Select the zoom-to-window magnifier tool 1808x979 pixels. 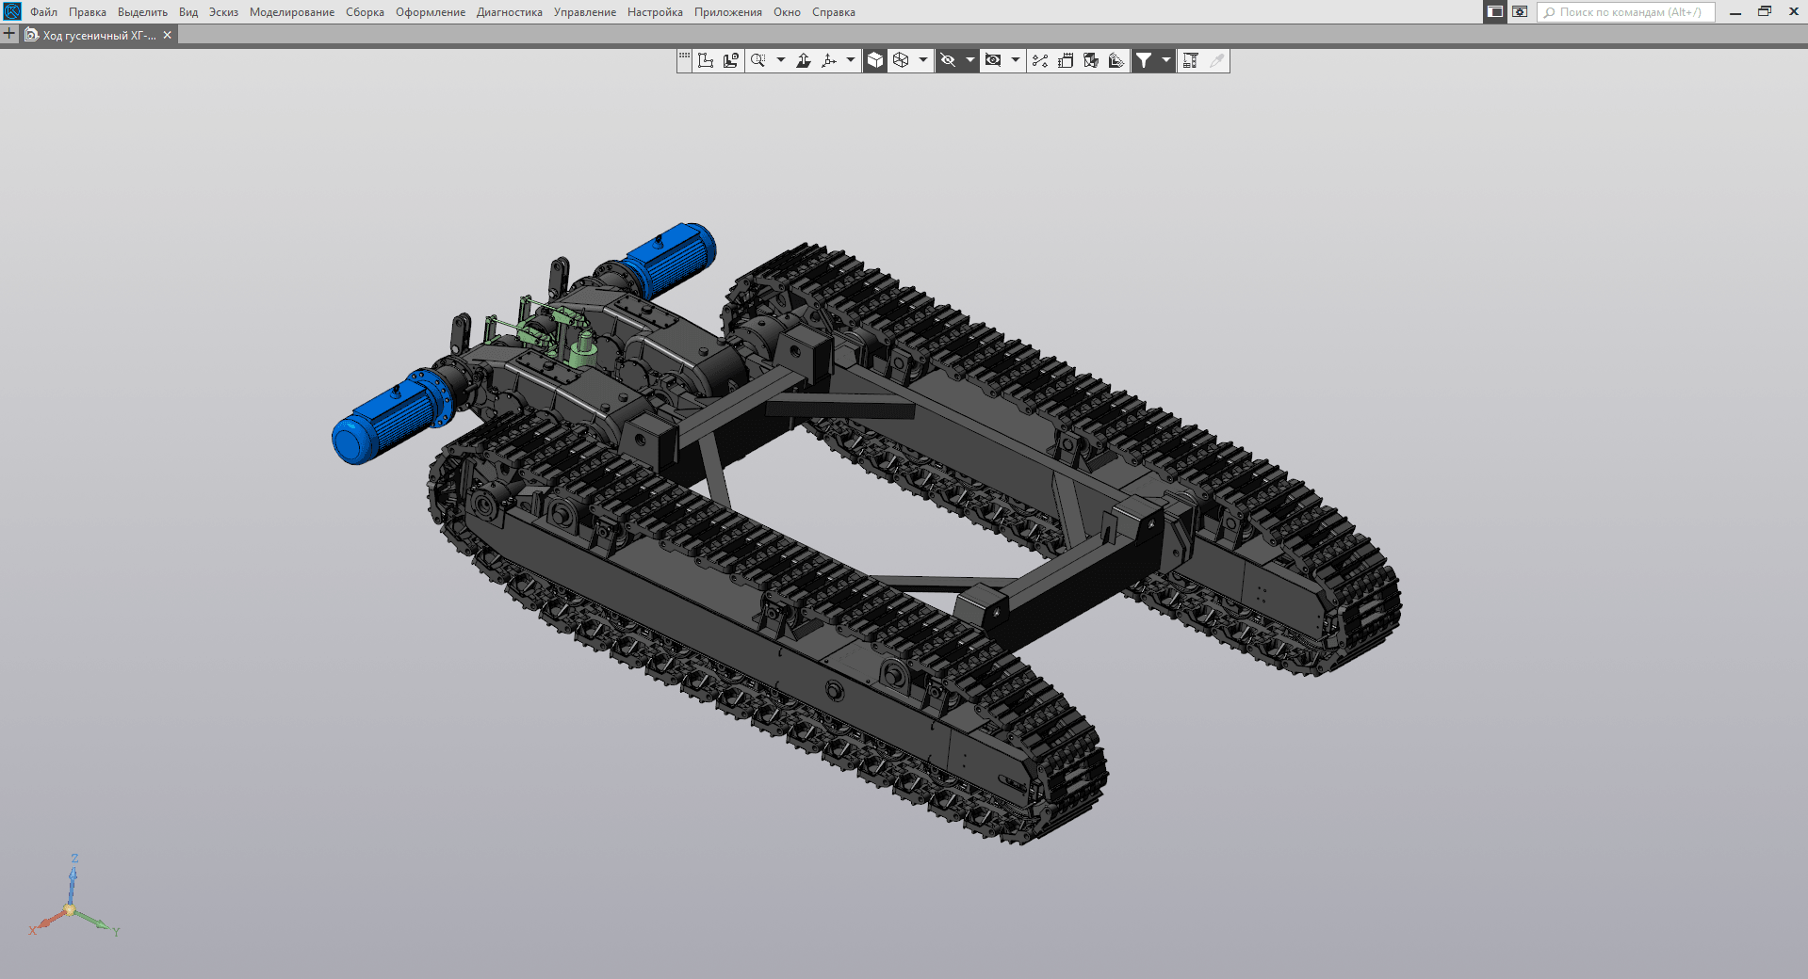click(758, 60)
